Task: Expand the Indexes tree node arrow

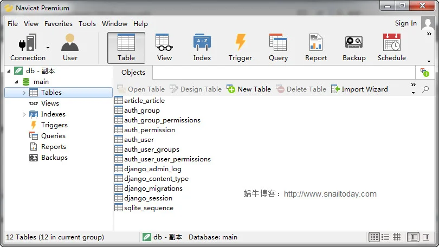Action: tap(24, 114)
